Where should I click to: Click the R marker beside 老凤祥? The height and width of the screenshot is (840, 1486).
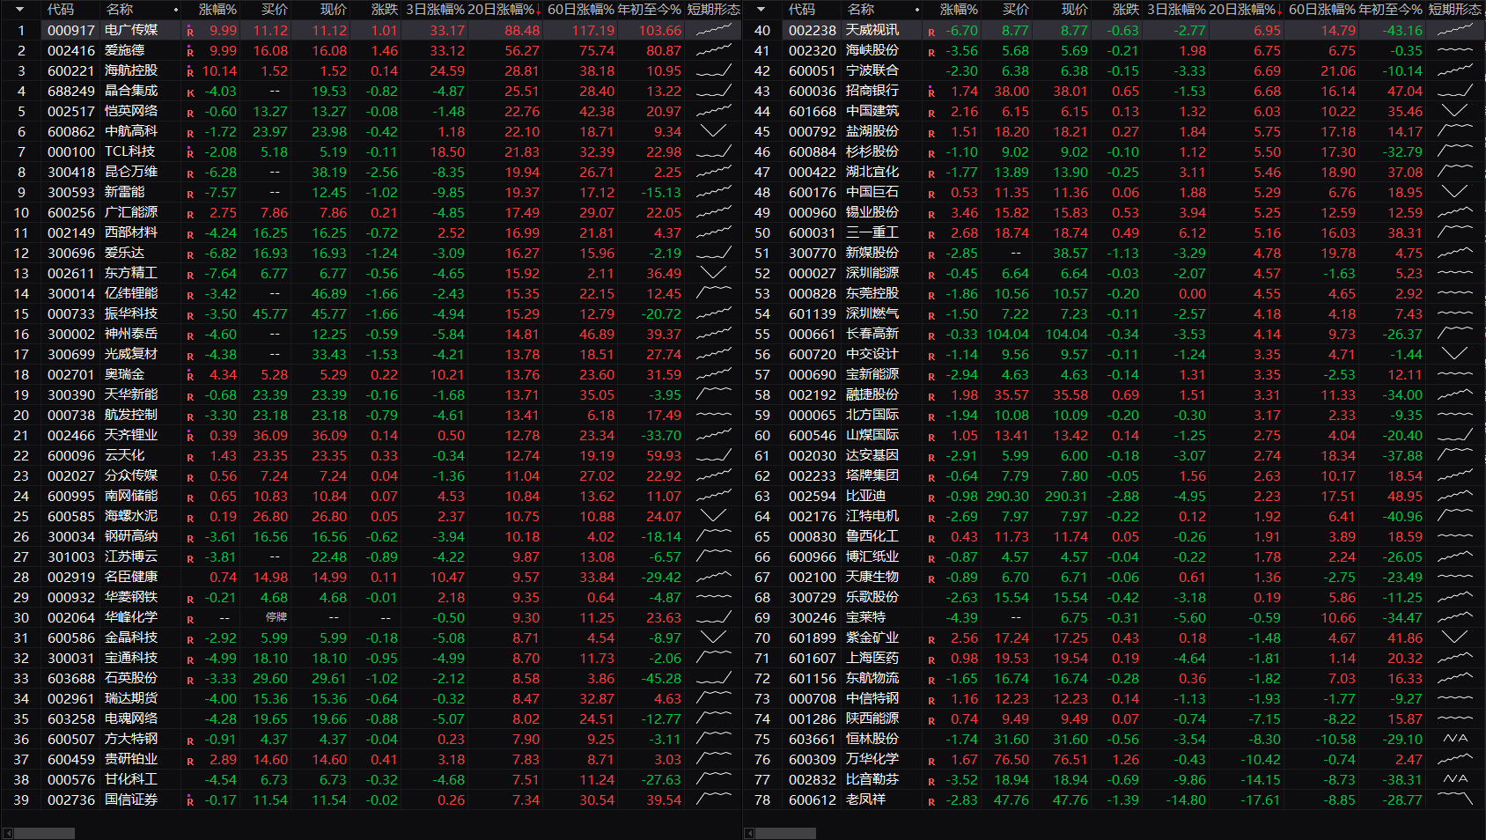pyautogui.click(x=931, y=801)
